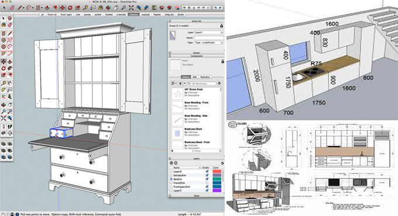The height and width of the screenshot is (216, 398).
Task: Change the purple color swatch of Layer5
Action: 217,190
